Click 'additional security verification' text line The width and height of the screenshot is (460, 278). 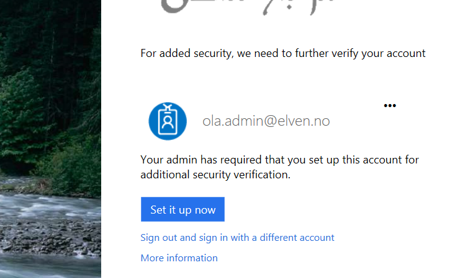click(215, 175)
